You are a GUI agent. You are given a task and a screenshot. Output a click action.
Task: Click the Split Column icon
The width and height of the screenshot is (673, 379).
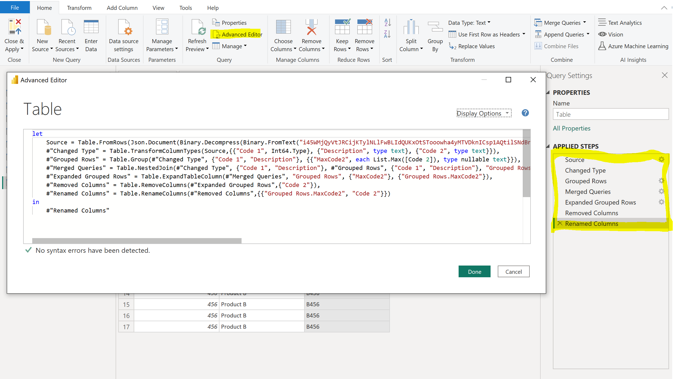[411, 27]
